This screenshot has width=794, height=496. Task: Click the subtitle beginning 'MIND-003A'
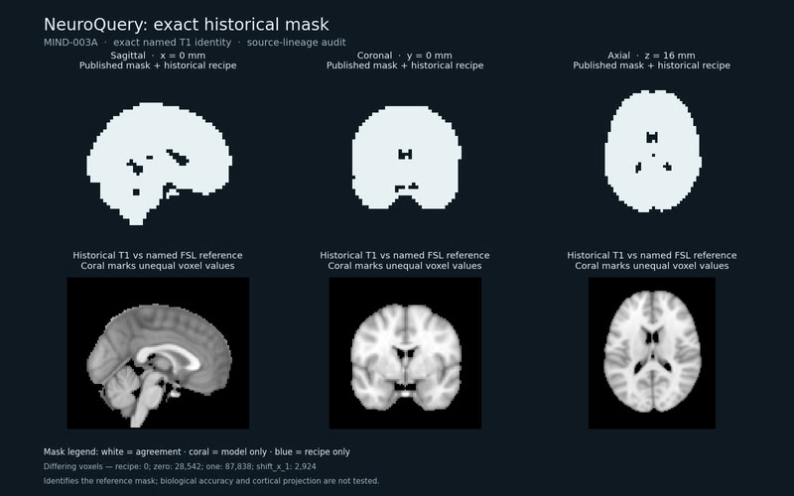pos(195,43)
